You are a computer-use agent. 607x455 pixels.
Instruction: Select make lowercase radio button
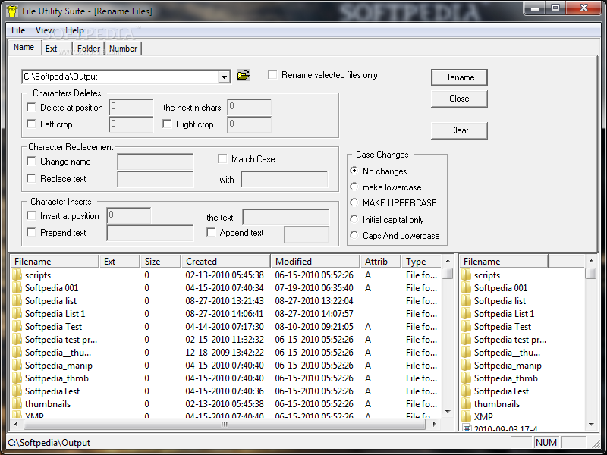point(354,187)
